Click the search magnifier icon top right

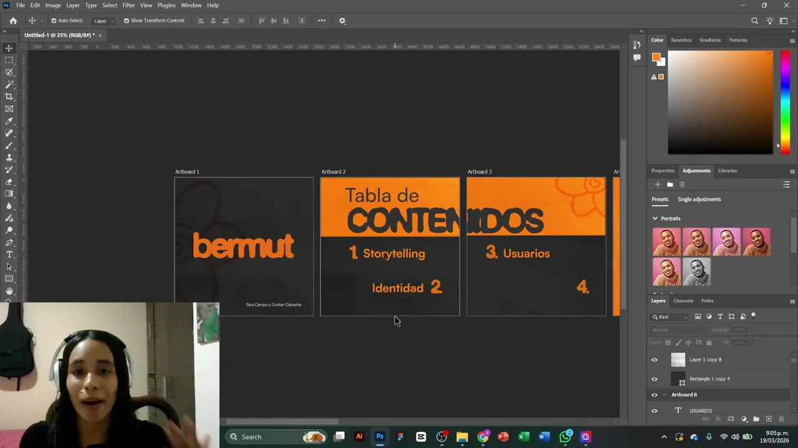coord(754,21)
